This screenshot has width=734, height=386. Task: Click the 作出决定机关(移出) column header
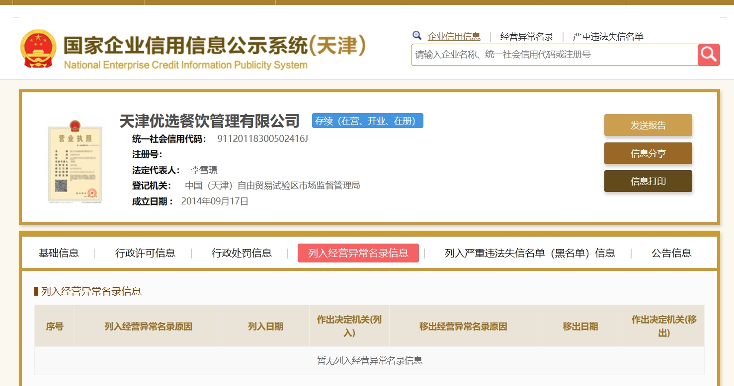[x=664, y=326]
